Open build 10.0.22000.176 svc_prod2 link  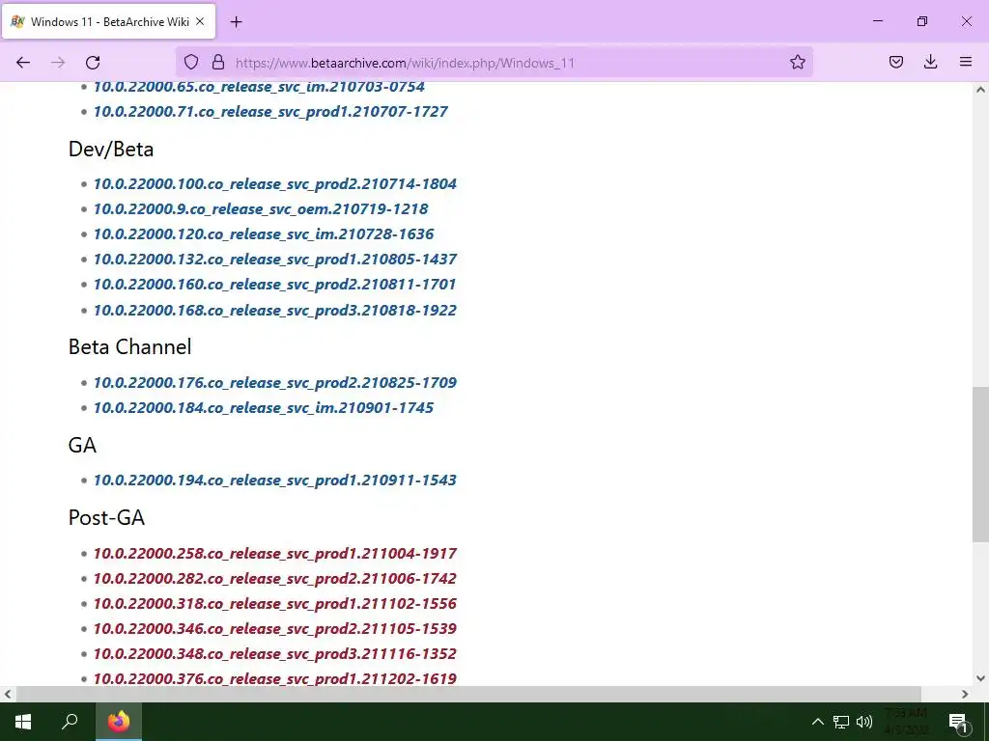click(x=275, y=383)
